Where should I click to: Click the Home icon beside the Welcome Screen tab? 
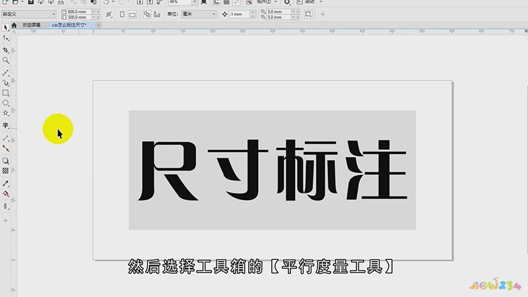pos(14,25)
